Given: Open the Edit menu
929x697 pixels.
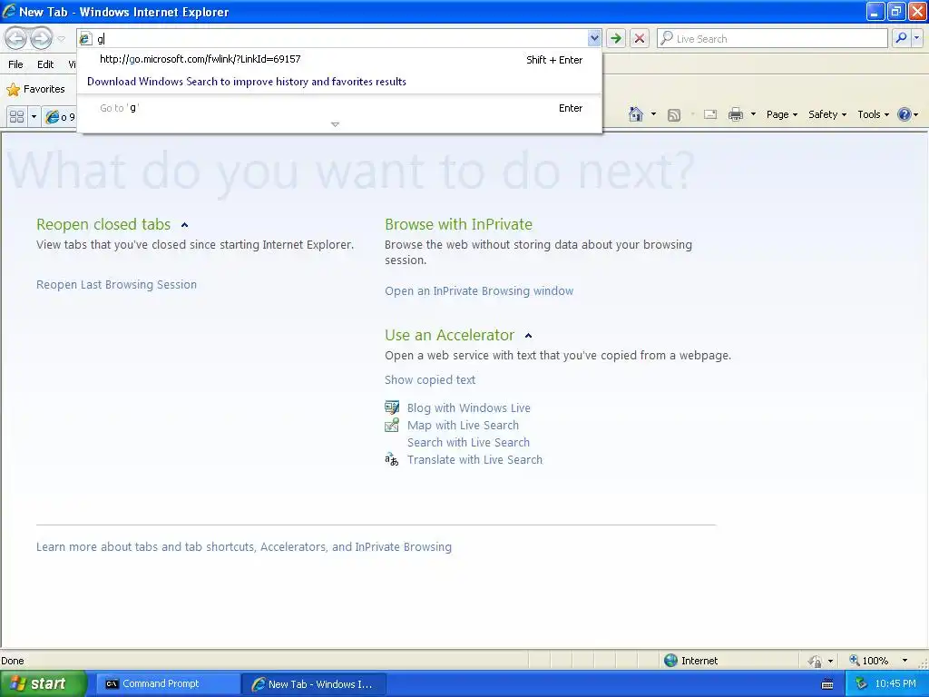Looking at the screenshot, I should pos(45,64).
